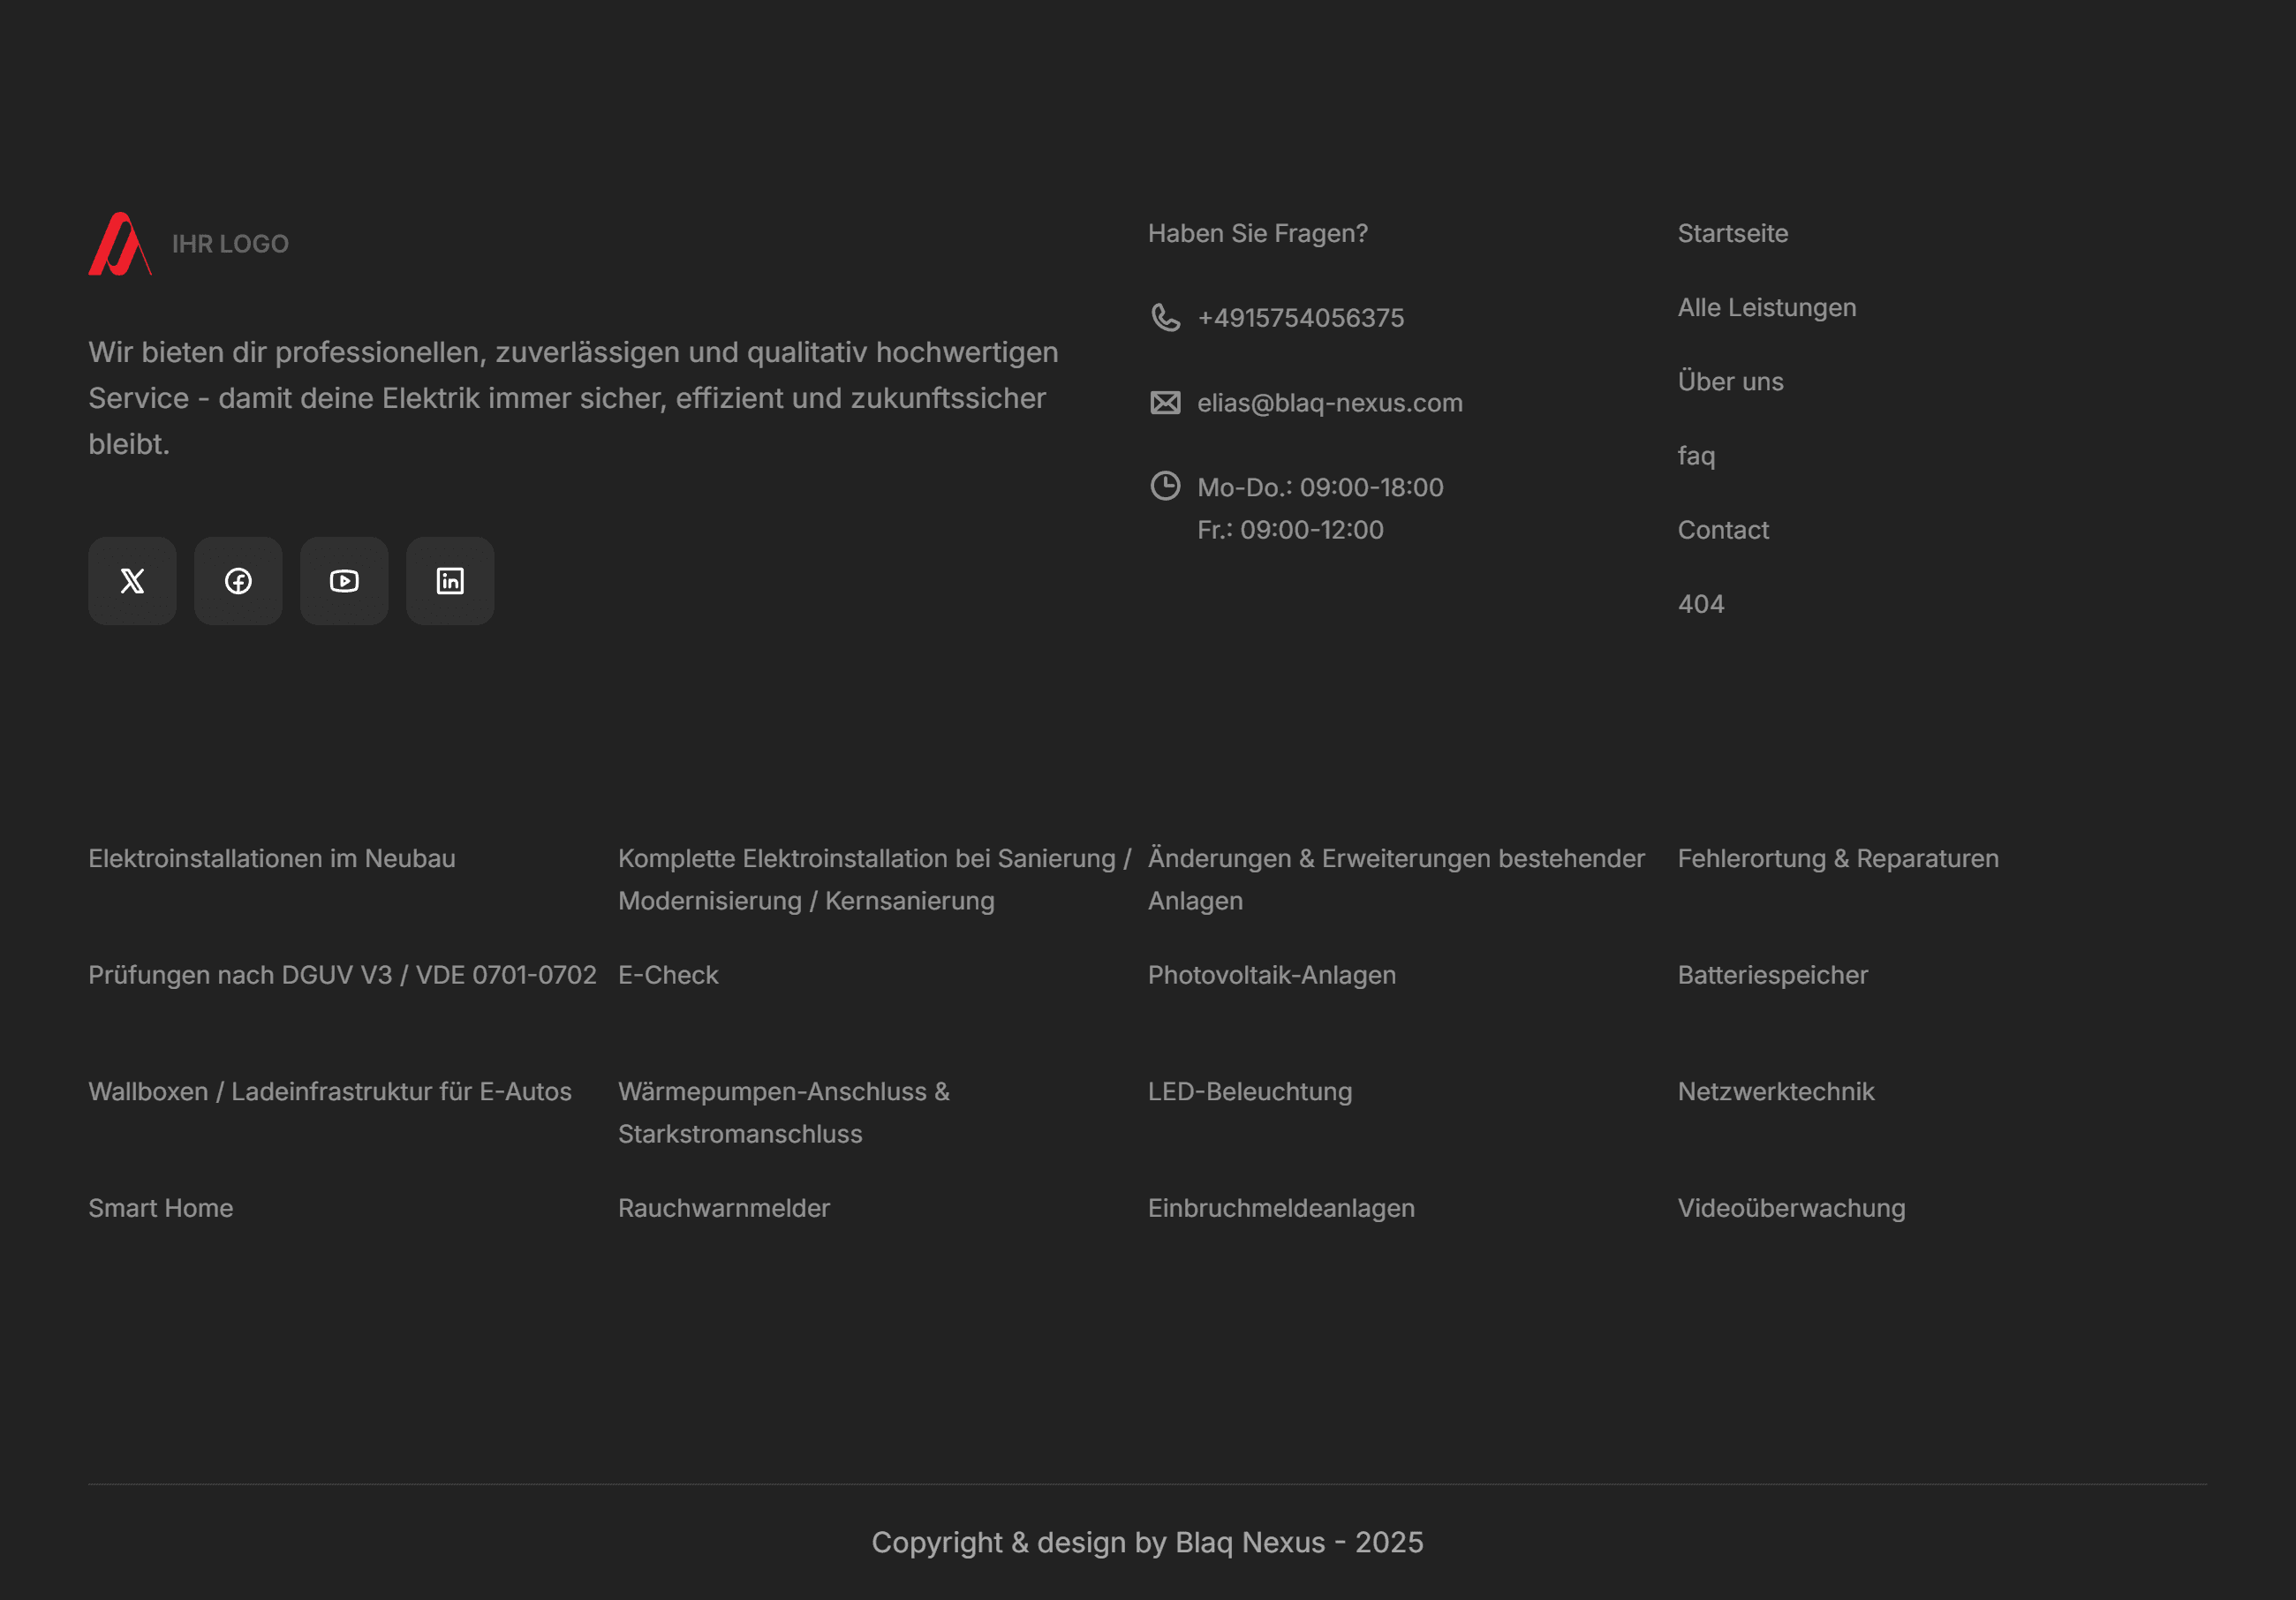Open the 'Über uns' page link

click(x=1729, y=381)
